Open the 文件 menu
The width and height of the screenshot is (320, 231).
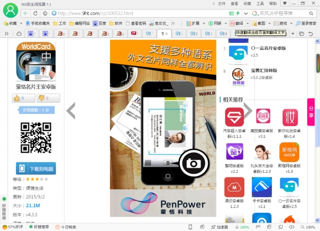221,4
